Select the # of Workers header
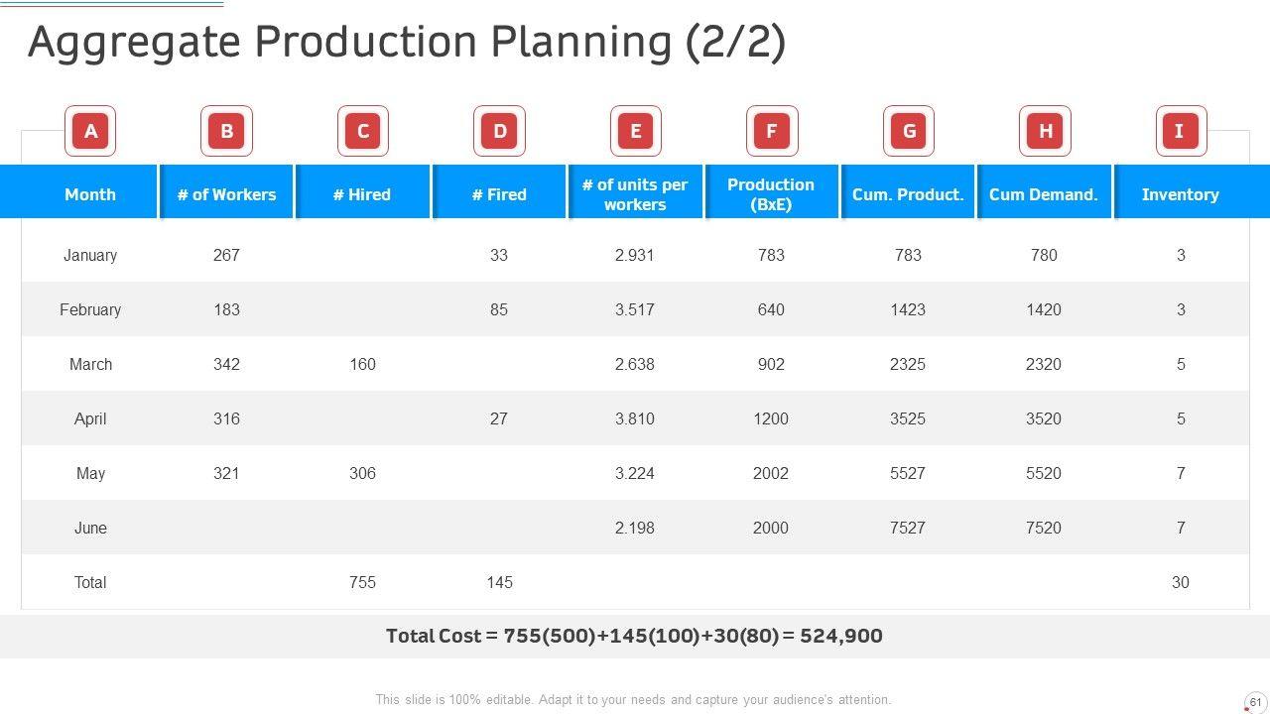Viewport: 1270px width, 714px height. (x=226, y=194)
